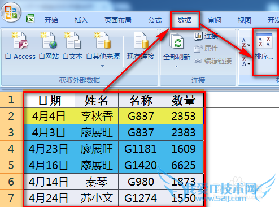This screenshot has width=279, height=207.
Task: Select cell with value 2383
Action: 184,132
